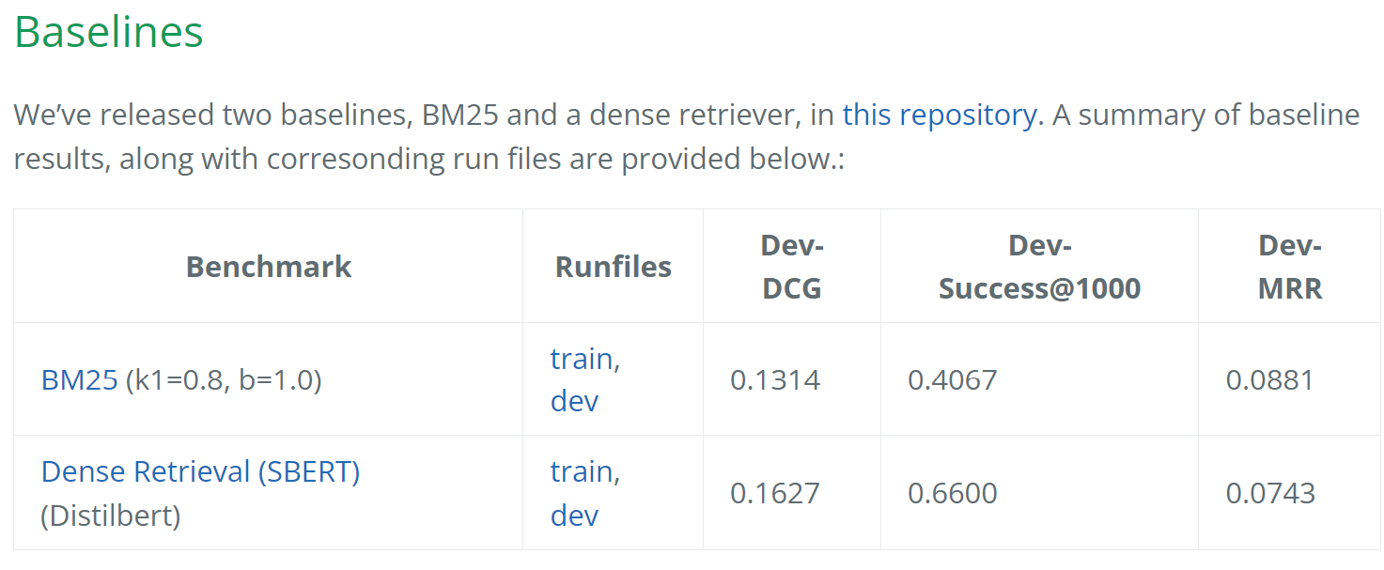This screenshot has height=570, width=1384.
Task: Open the "this repository" link
Action: (939, 115)
